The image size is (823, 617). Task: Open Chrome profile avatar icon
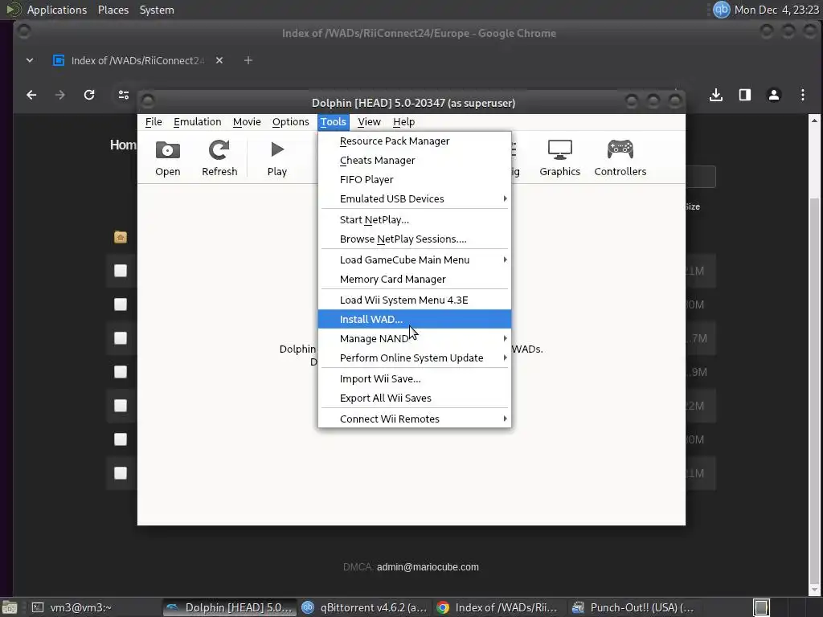click(774, 95)
